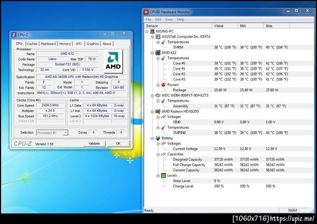
Task: Click the CPU-Z Name field AMD K12
Action: tap(67, 54)
